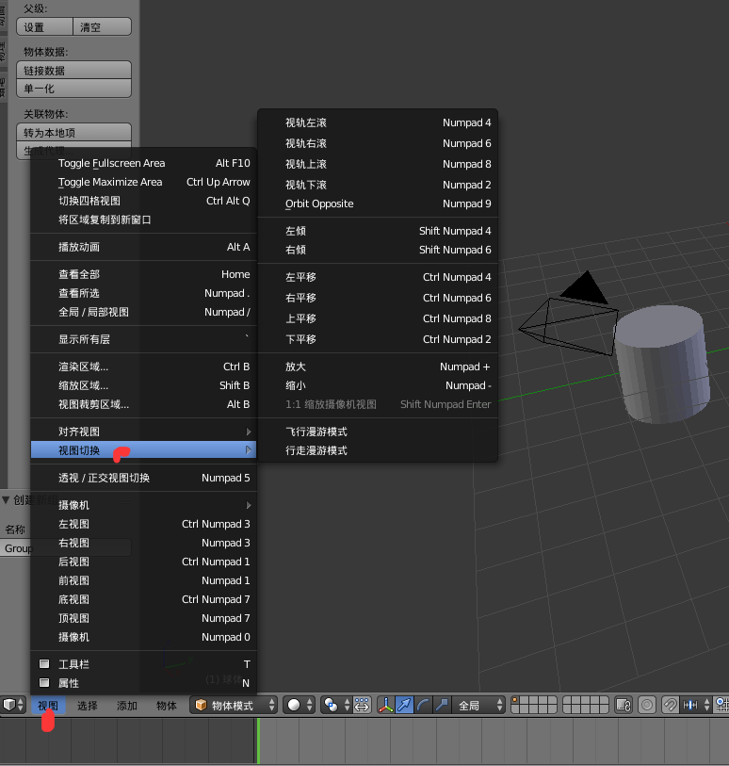
Task: Select the rotate manipulator arc
Action: click(423, 705)
